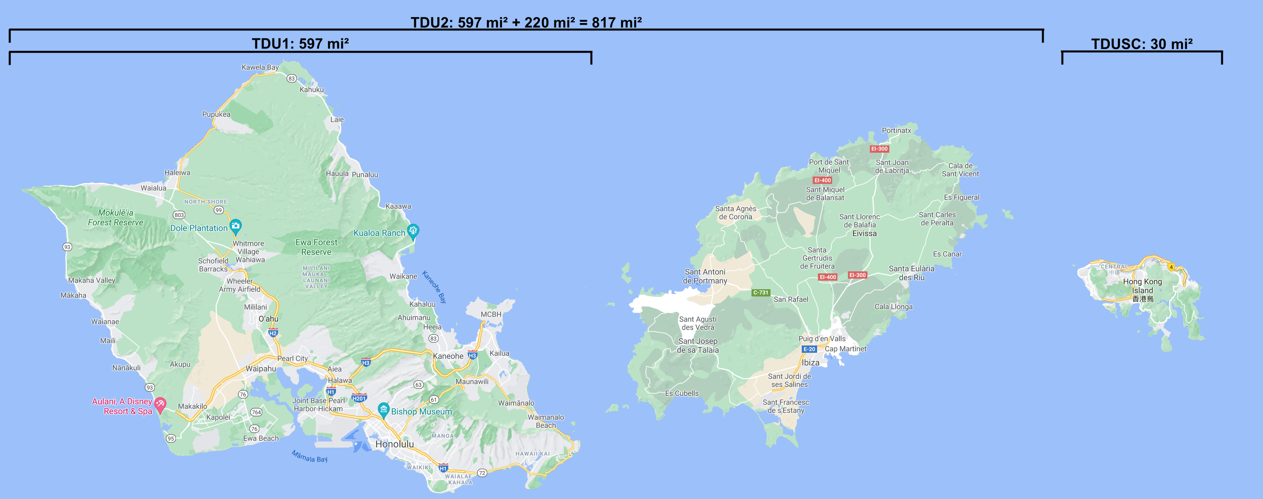This screenshot has height=499, width=1263.
Task: Click the green C-731 road badge
Action: pyautogui.click(x=760, y=292)
